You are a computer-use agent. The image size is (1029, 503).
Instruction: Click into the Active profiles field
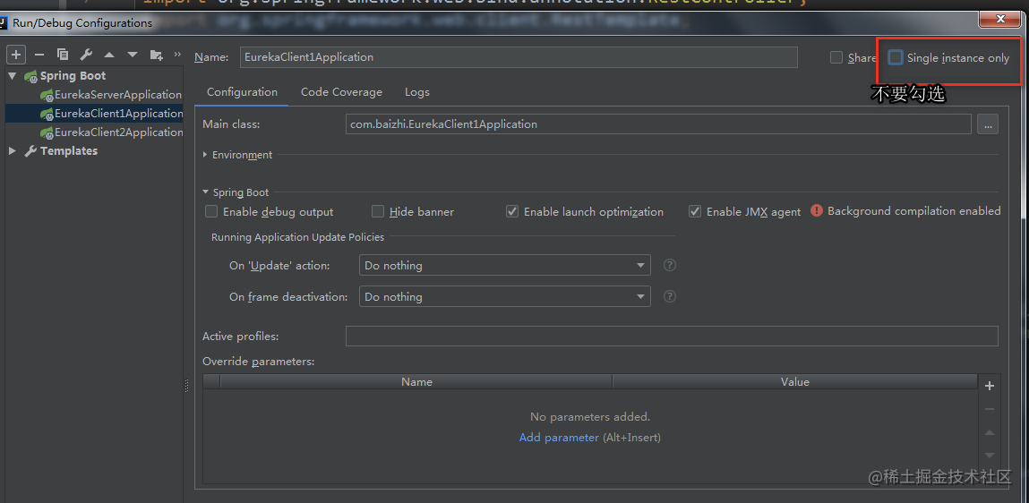[672, 336]
